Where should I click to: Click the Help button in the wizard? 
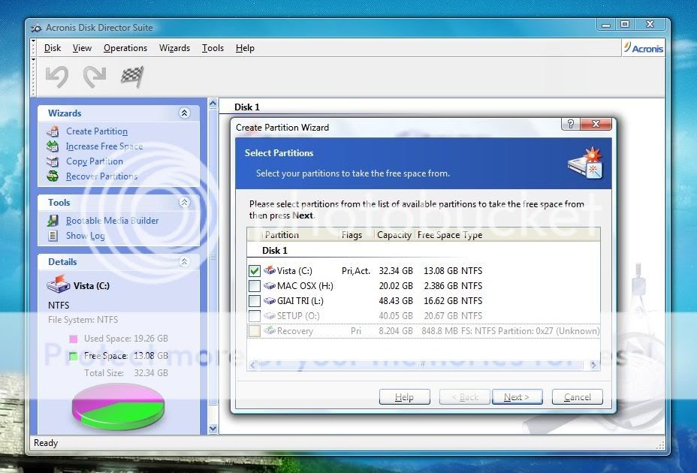point(405,397)
